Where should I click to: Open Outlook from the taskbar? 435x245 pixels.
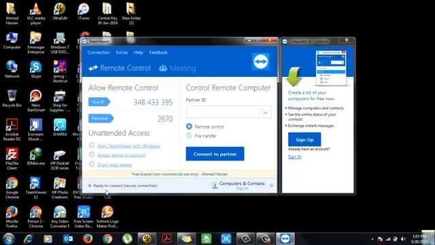click(68, 239)
